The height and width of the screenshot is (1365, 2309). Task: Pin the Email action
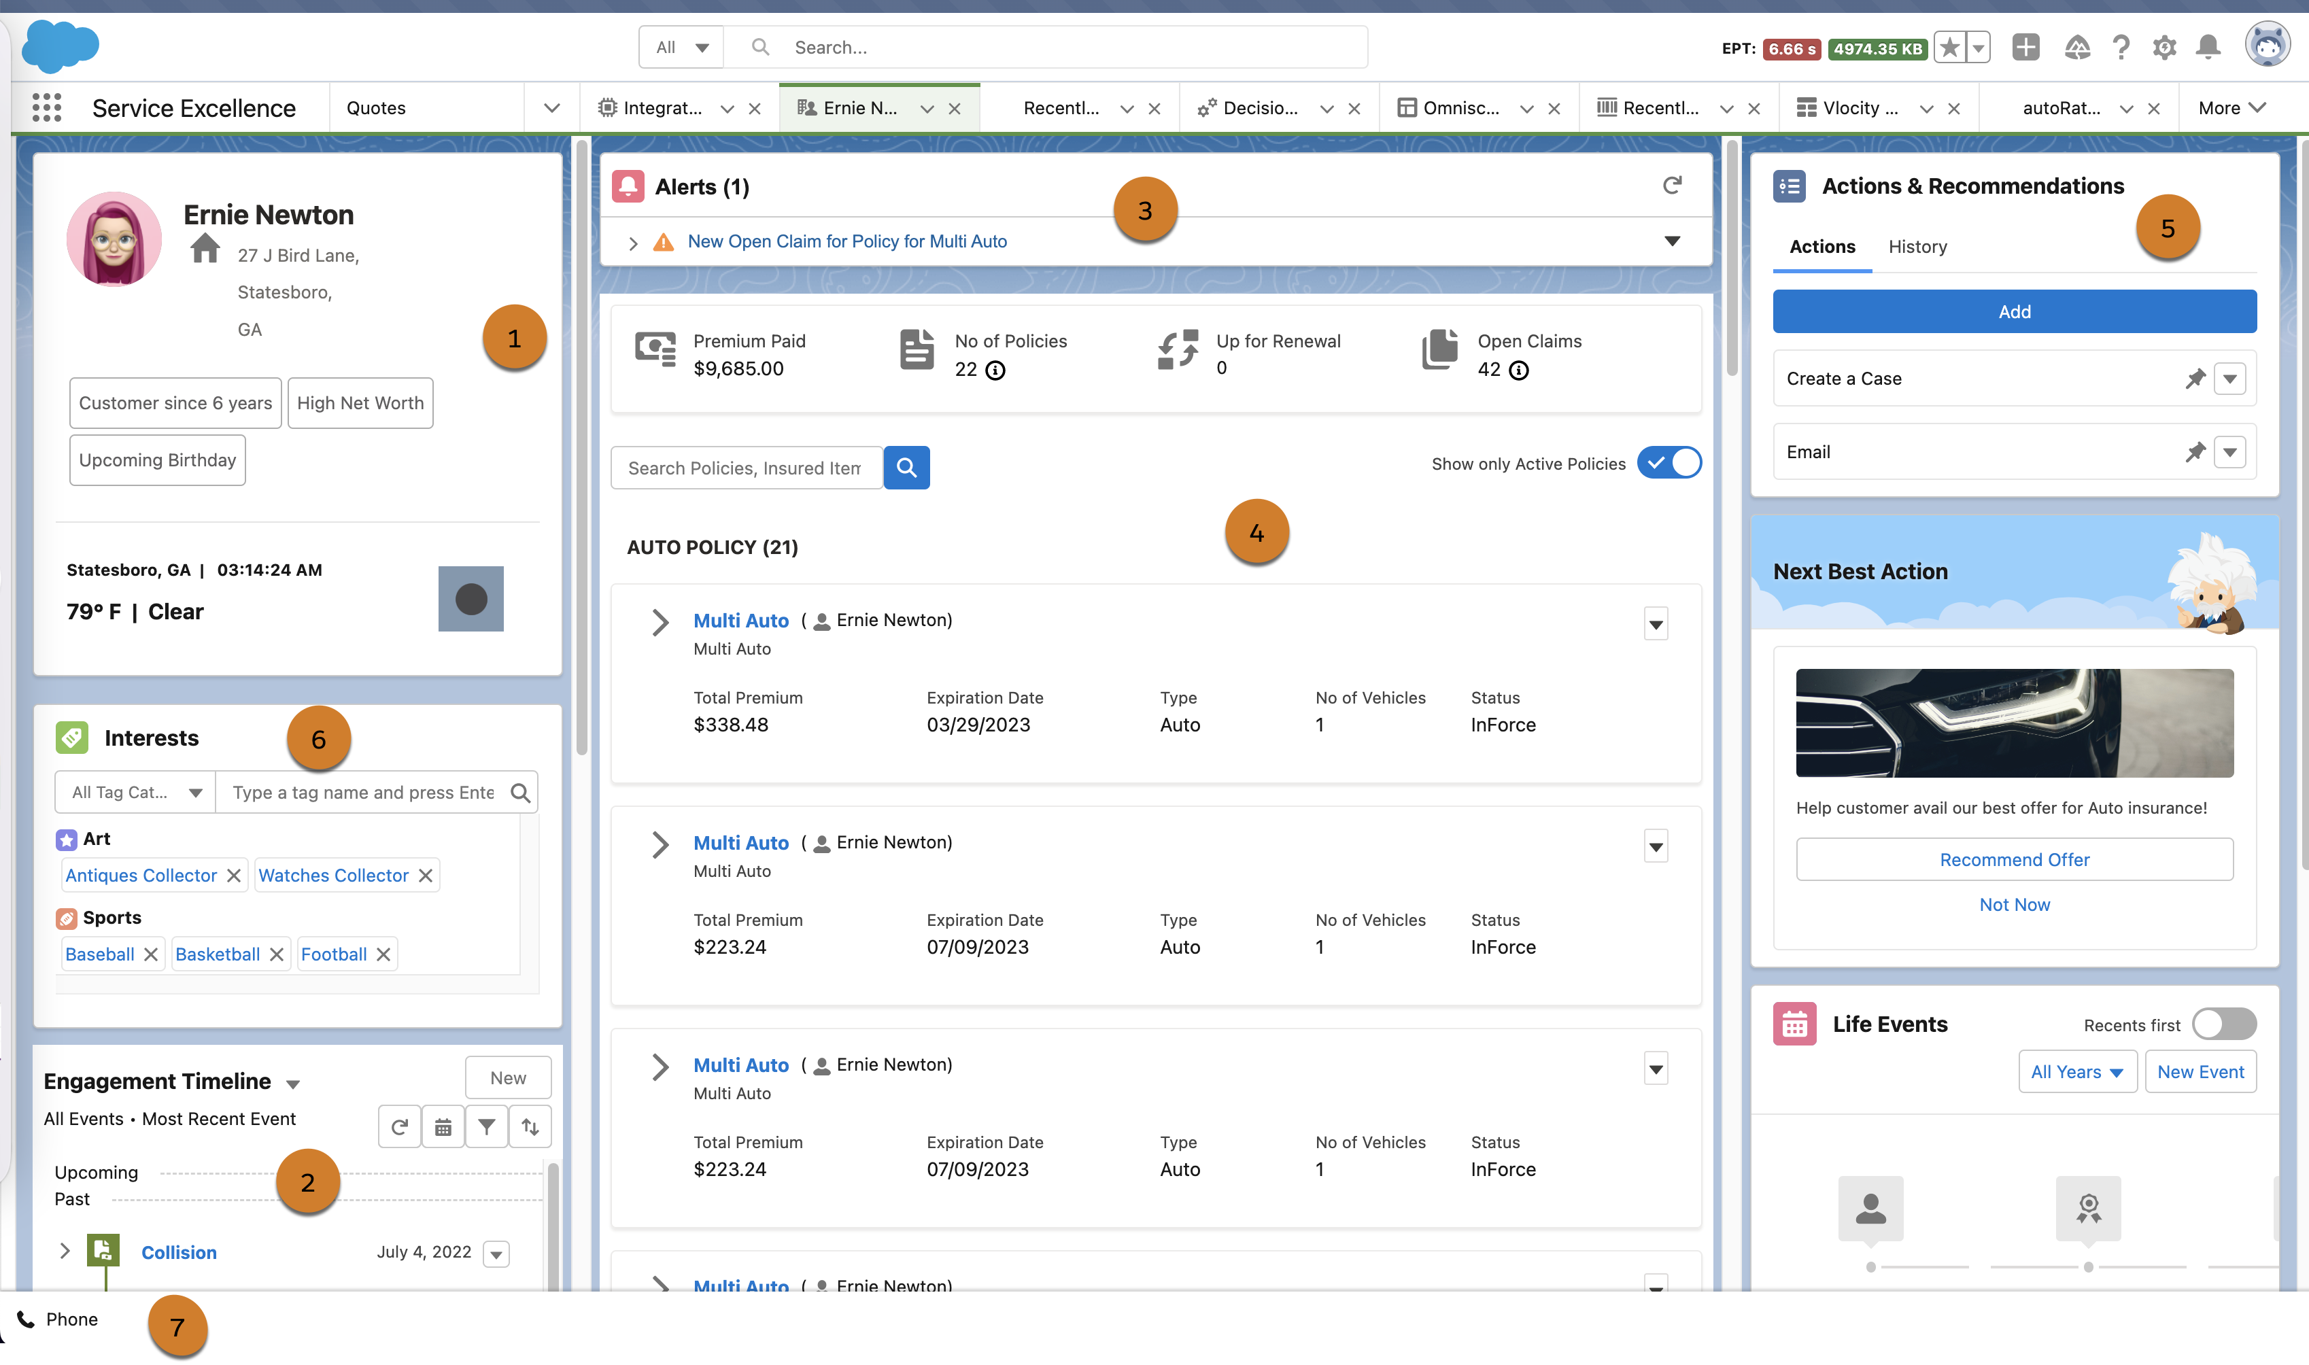[x=2195, y=451]
